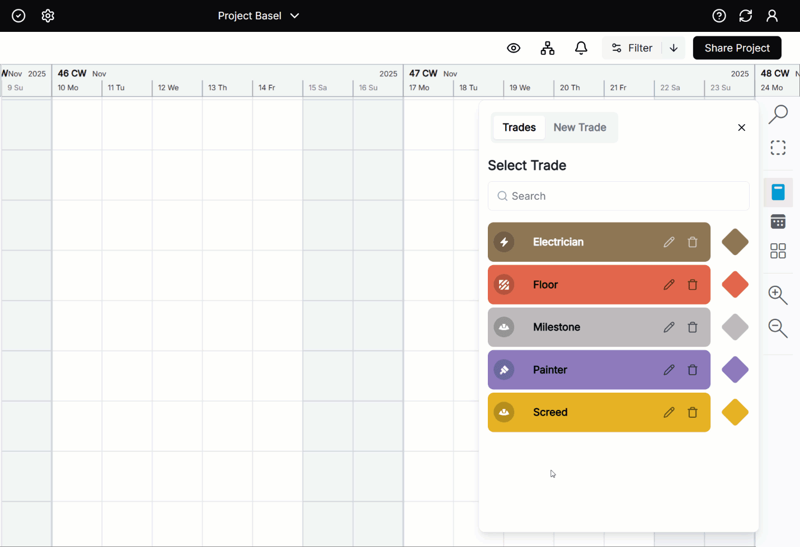Viewport: 800px width, 547px height.
Task: Zoom out of the timeline
Action: coord(778,328)
